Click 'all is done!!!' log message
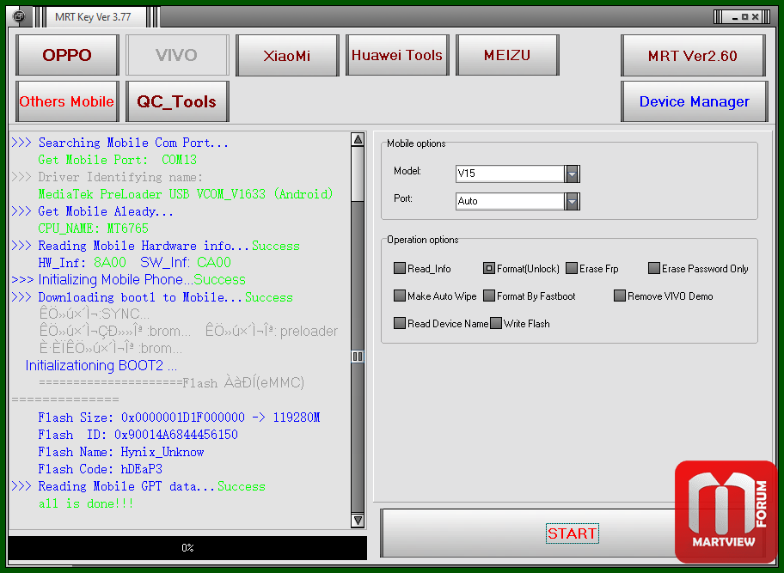Image resolution: width=784 pixels, height=573 pixels. click(x=86, y=503)
